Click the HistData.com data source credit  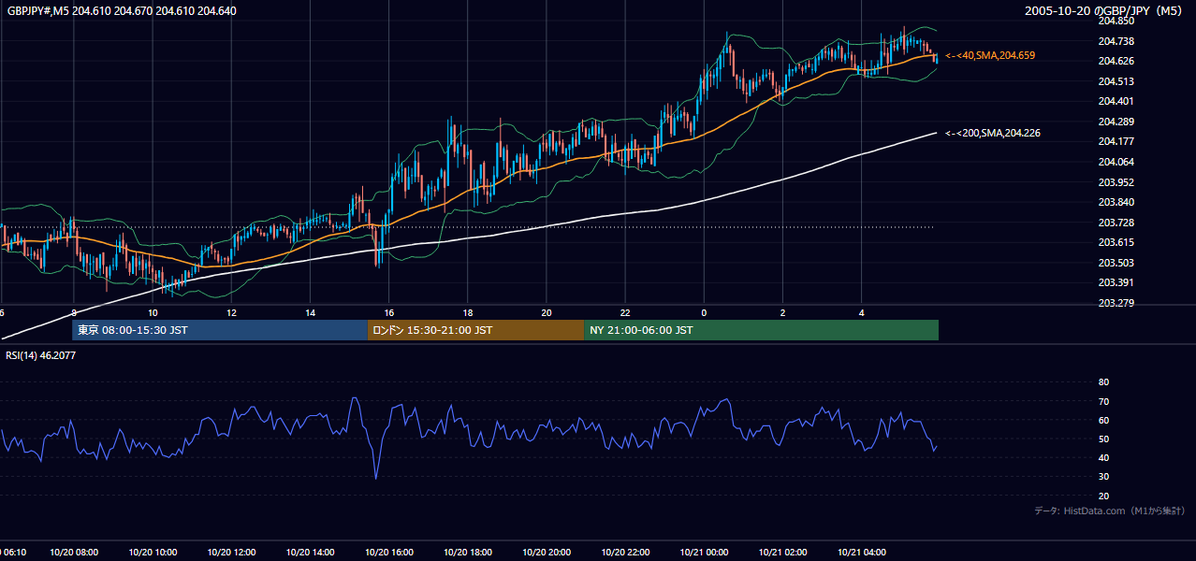point(1110,511)
